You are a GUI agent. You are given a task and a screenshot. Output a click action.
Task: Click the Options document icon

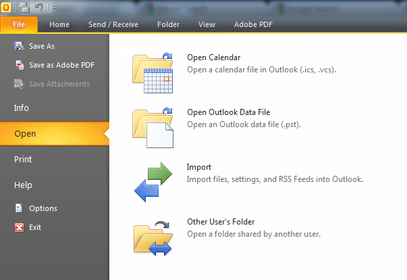tap(19, 208)
